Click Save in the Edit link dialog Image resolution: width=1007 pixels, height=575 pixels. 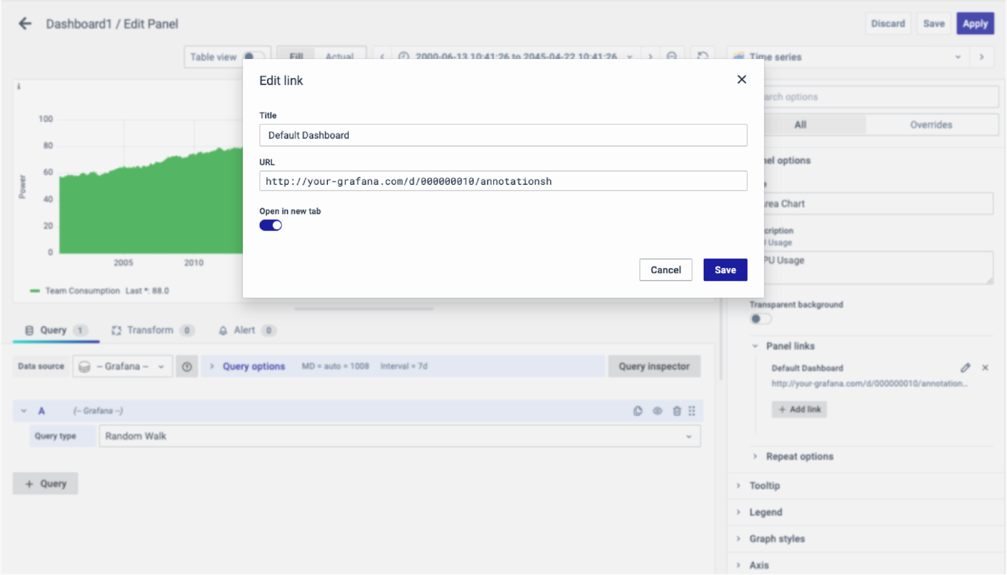725,270
